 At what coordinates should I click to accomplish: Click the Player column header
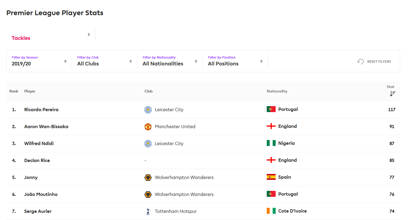pyautogui.click(x=30, y=91)
